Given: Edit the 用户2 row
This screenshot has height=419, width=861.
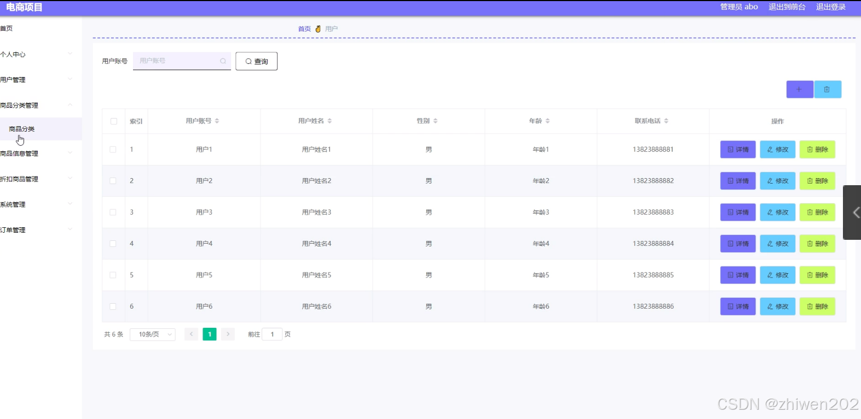Looking at the screenshot, I should click(x=777, y=181).
